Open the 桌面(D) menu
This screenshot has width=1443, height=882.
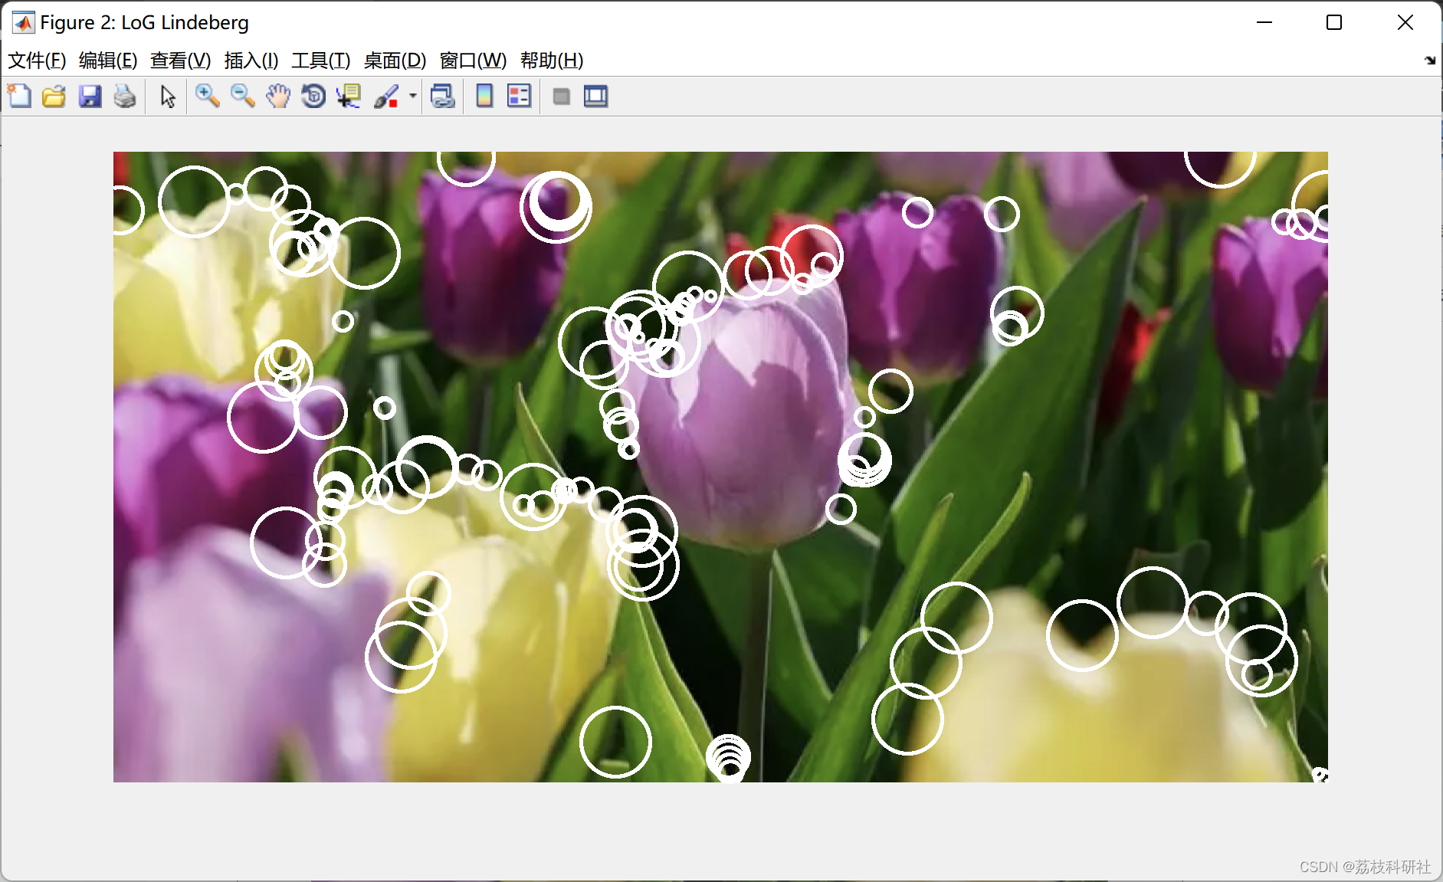click(x=395, y=61)
